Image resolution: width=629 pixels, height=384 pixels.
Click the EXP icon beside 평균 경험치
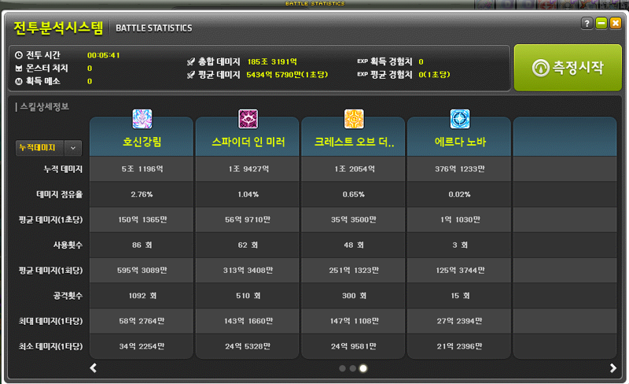click(x=362, y=74)
